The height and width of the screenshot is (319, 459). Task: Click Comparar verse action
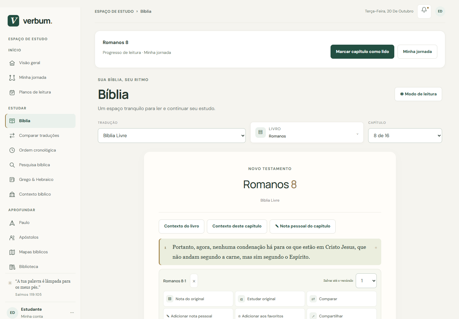[x=342, y=299]
